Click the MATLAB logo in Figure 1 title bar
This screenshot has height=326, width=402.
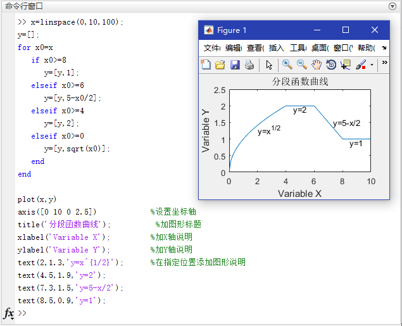[x=209, y=30]
